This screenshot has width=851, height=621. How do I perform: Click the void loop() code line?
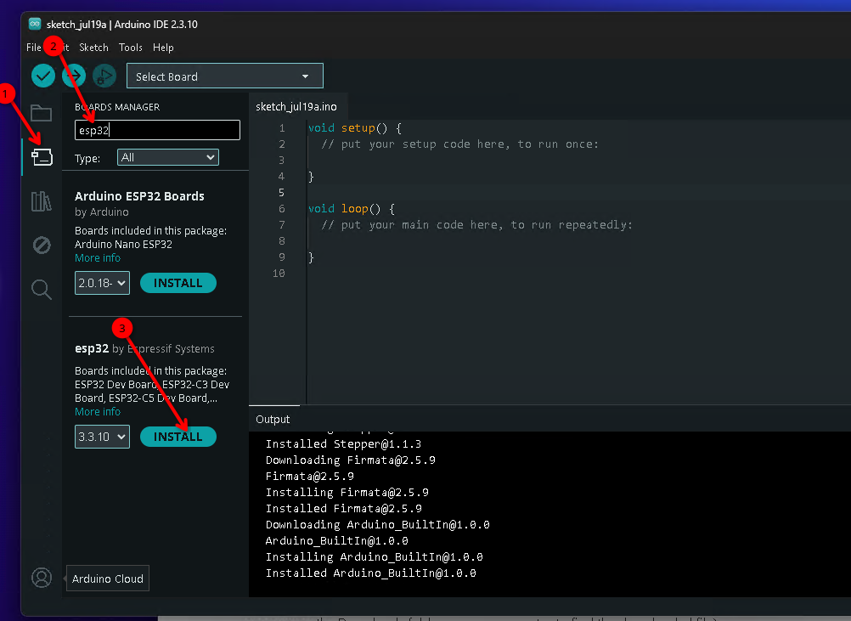[x=352, y=208]
